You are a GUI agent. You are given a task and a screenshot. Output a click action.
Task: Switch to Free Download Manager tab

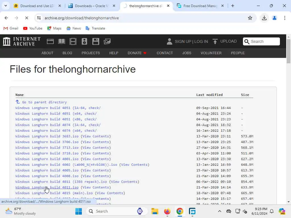(x=200, y=6)
